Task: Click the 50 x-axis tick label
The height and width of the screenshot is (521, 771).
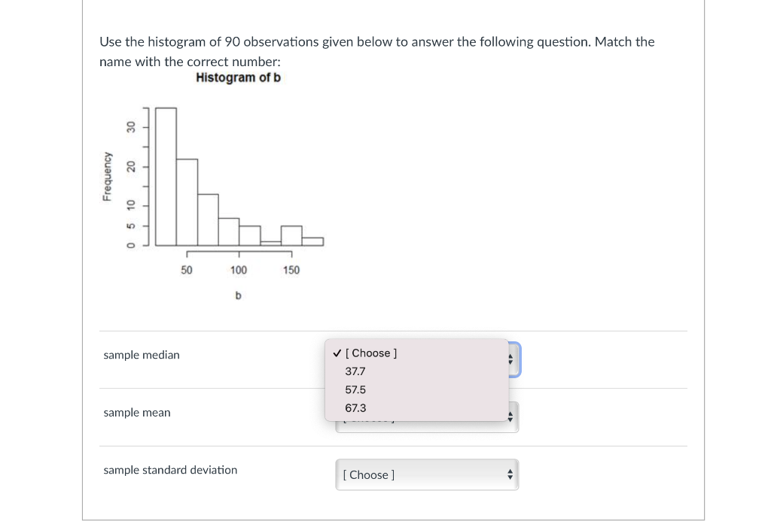Action: (x=187, y=270)
